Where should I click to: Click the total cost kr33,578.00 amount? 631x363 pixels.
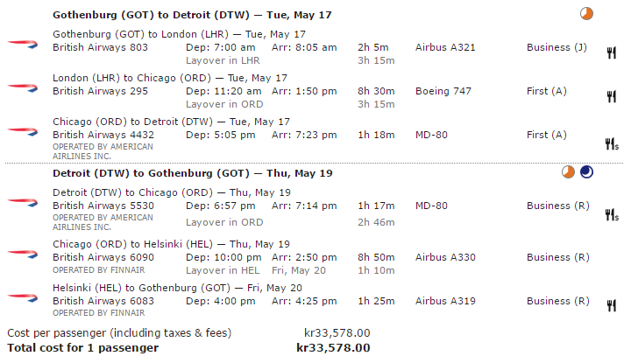tap(333, 347)
